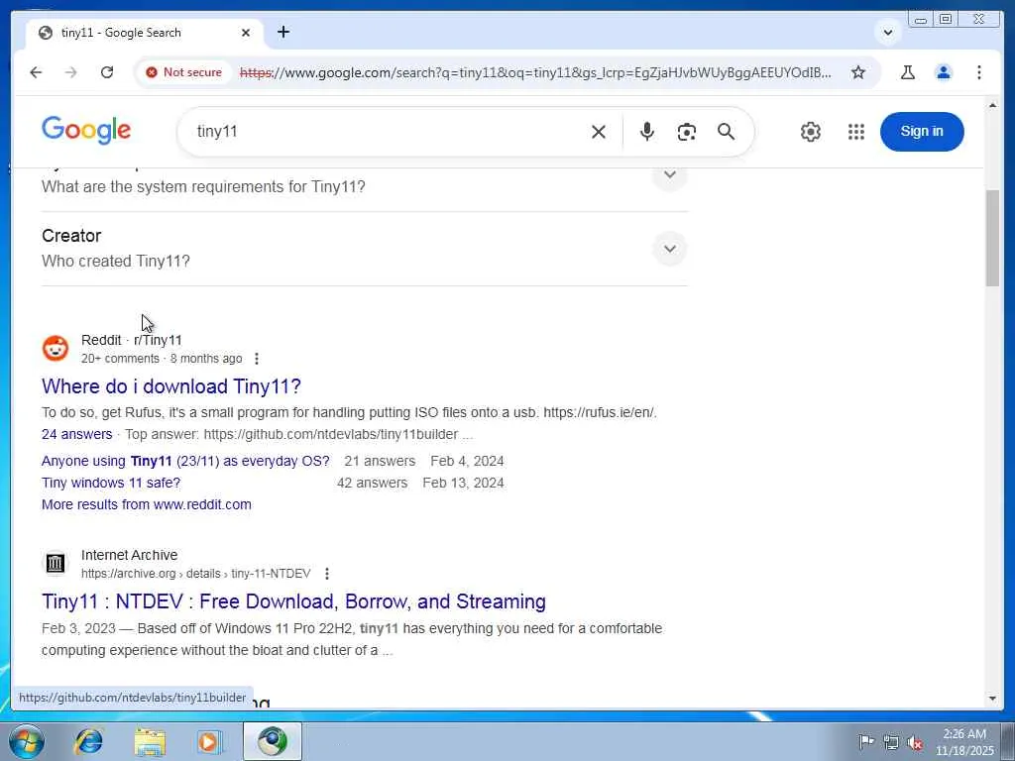Click the page scrollbar thumb
Screen dimensions: 1015x761
pyautogui.click(x=992, y=238)
